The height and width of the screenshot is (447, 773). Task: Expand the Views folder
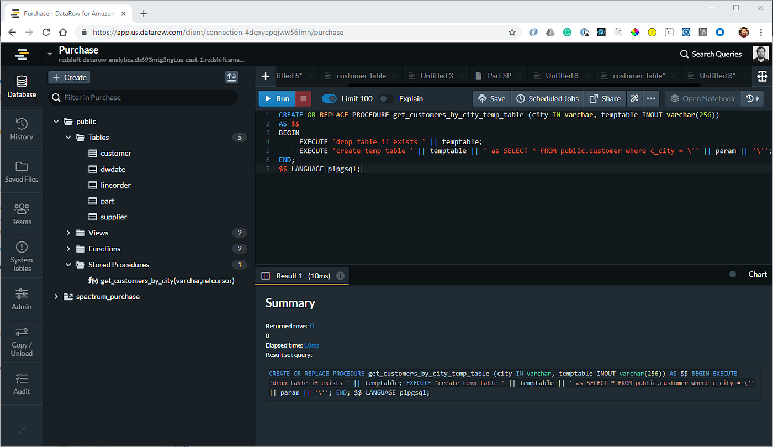point(68,233)
